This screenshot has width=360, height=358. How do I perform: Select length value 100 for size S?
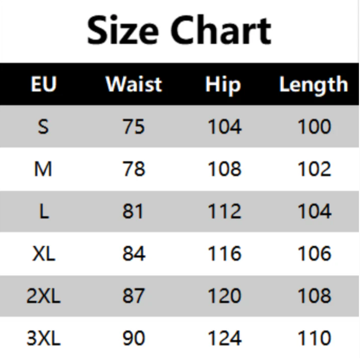pos(314,127)
